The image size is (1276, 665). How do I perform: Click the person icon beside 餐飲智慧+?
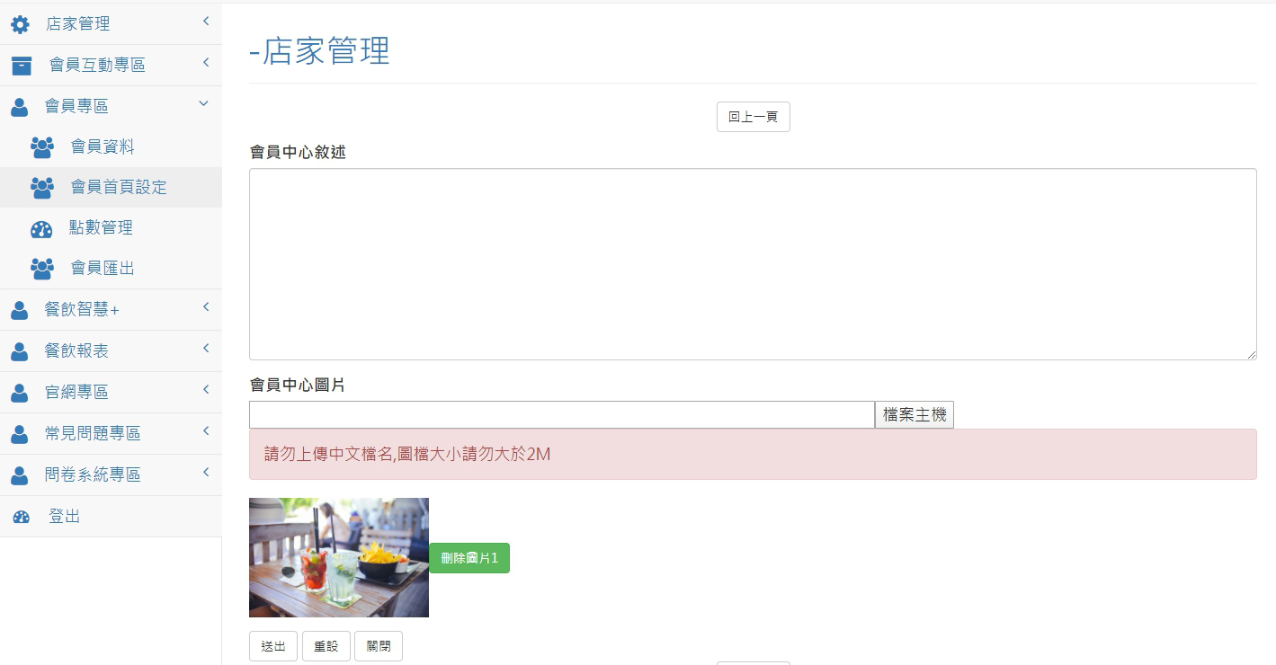click(20, 310)
